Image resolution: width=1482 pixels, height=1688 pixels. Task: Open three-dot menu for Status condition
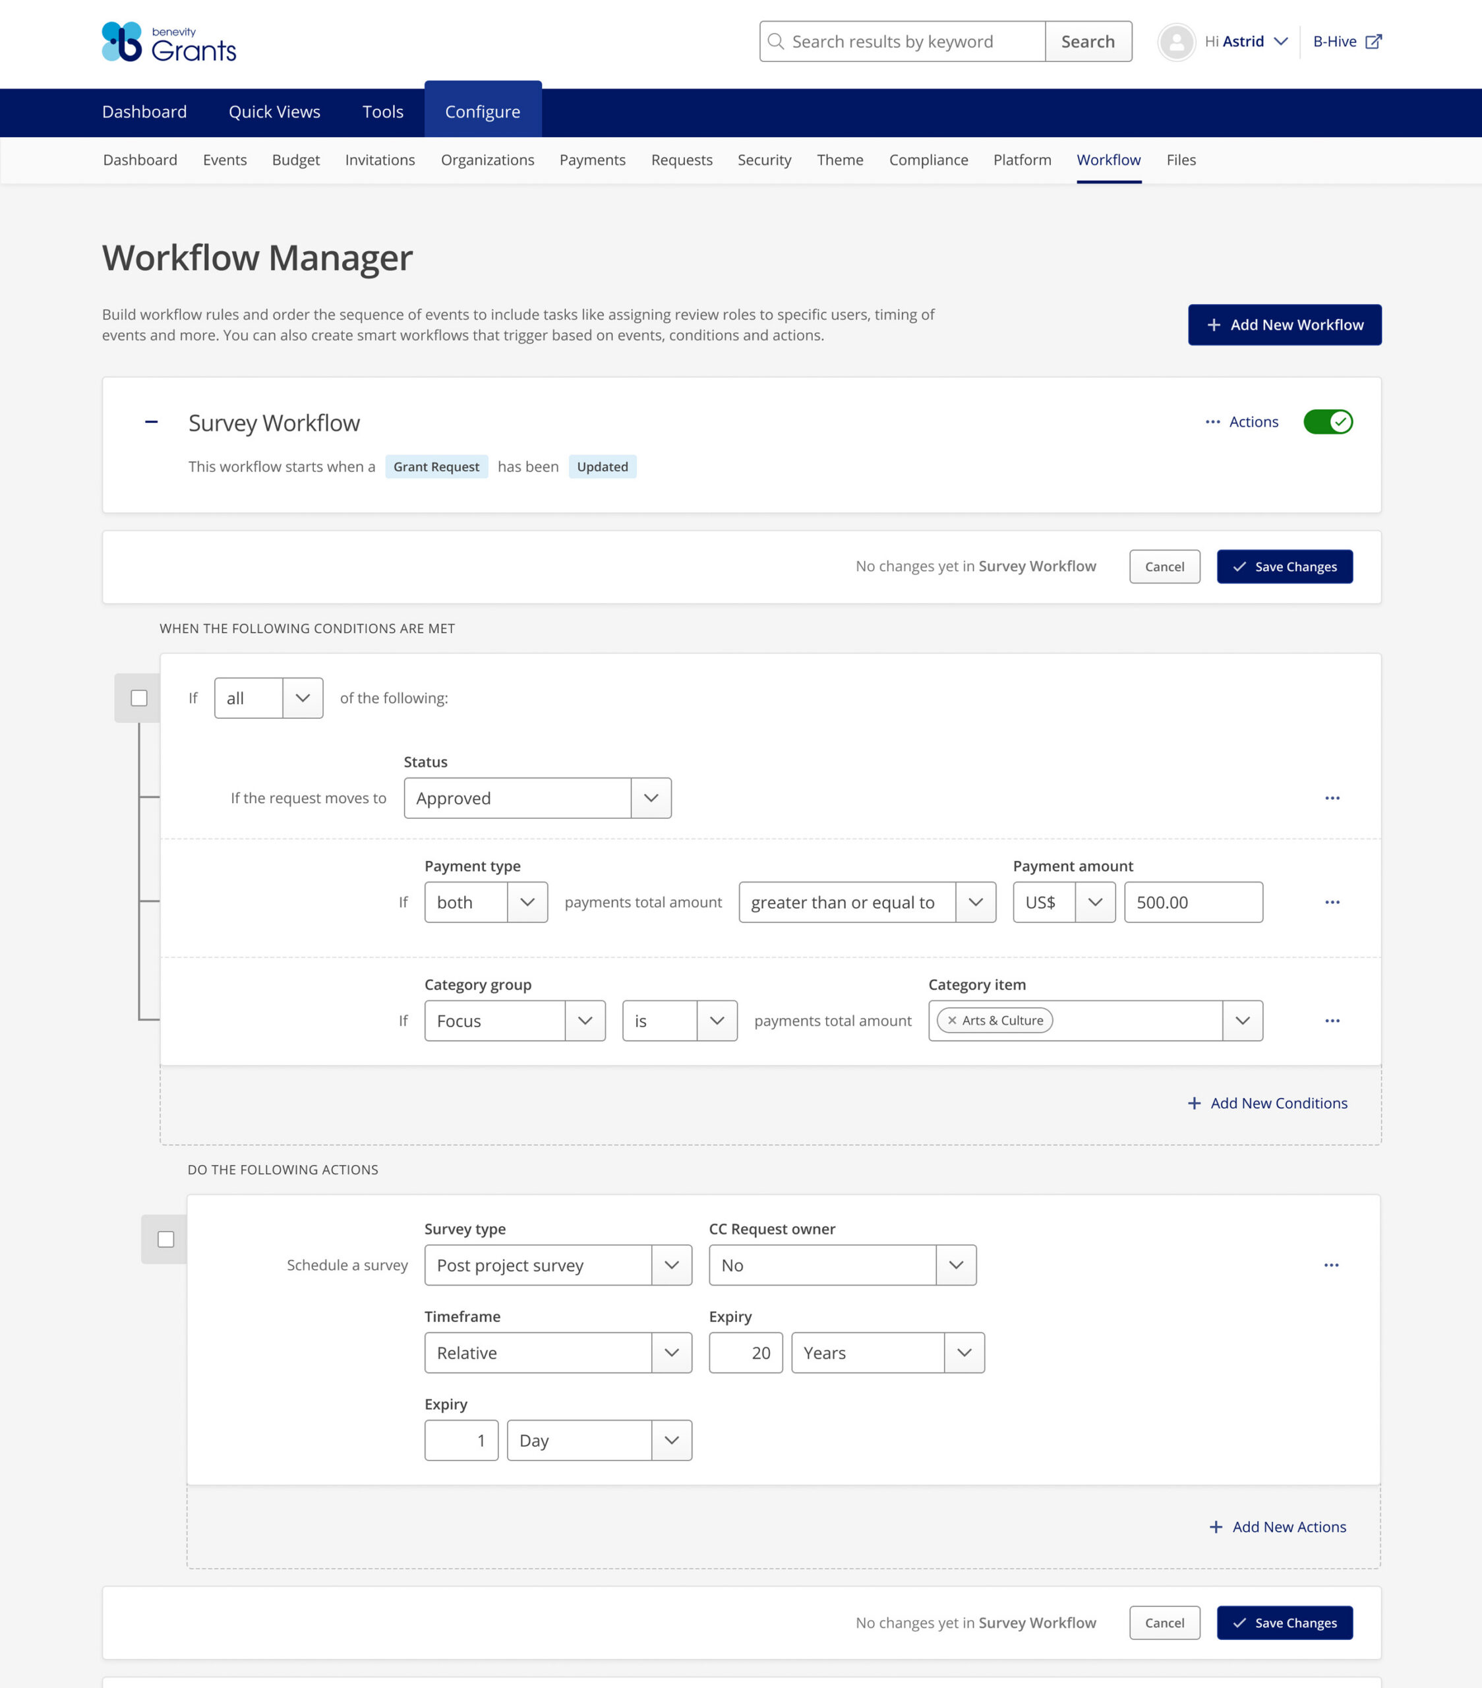1332,798
